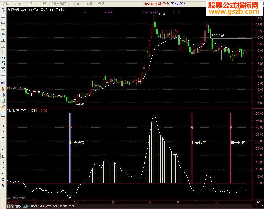
Task: Open the f(x) formula manager icon
Action: [3, 63]
